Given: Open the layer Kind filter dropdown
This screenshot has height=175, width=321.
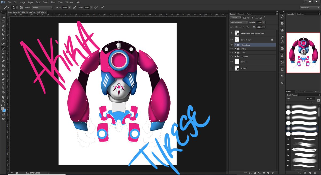Looking at the screenshot, I should click(x=236, y=18).
